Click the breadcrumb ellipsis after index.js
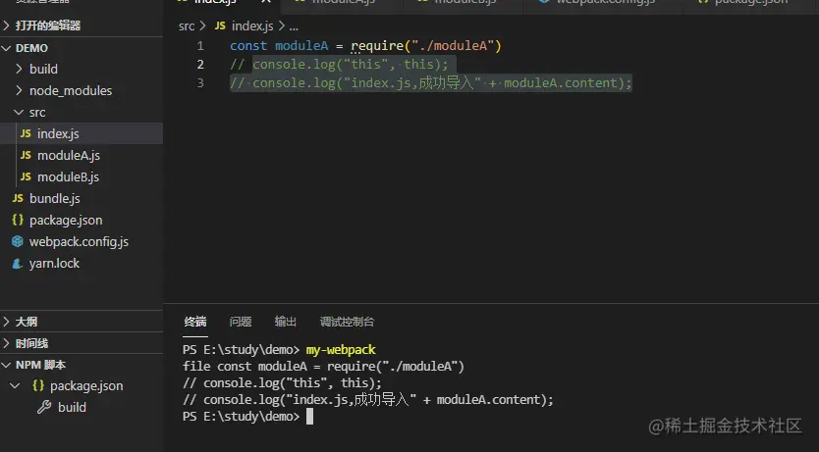 point(294,26)
